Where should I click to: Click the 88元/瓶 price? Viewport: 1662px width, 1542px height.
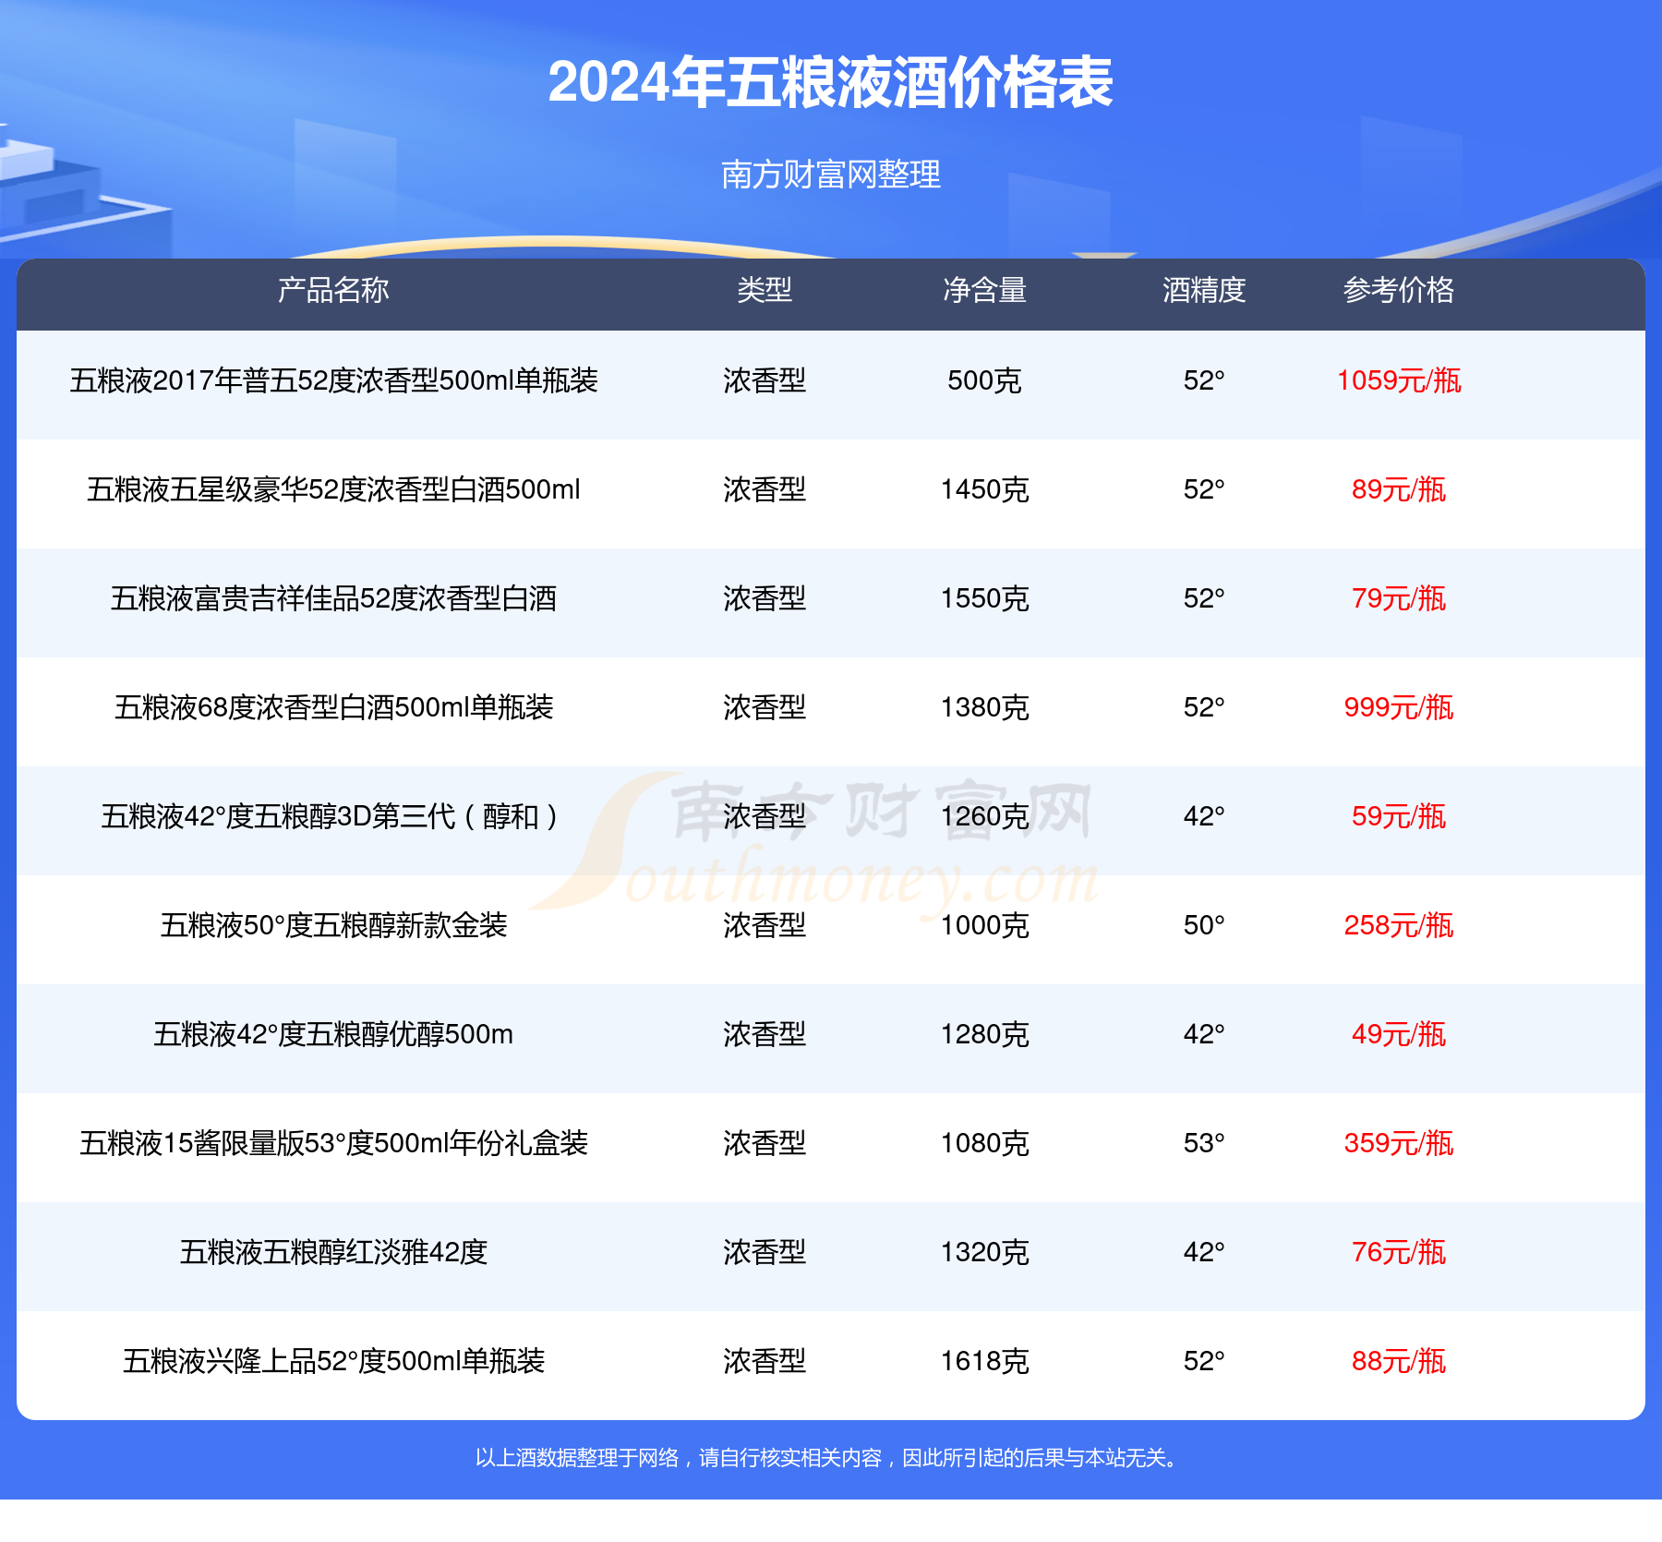click(x=1399, y=1361)
